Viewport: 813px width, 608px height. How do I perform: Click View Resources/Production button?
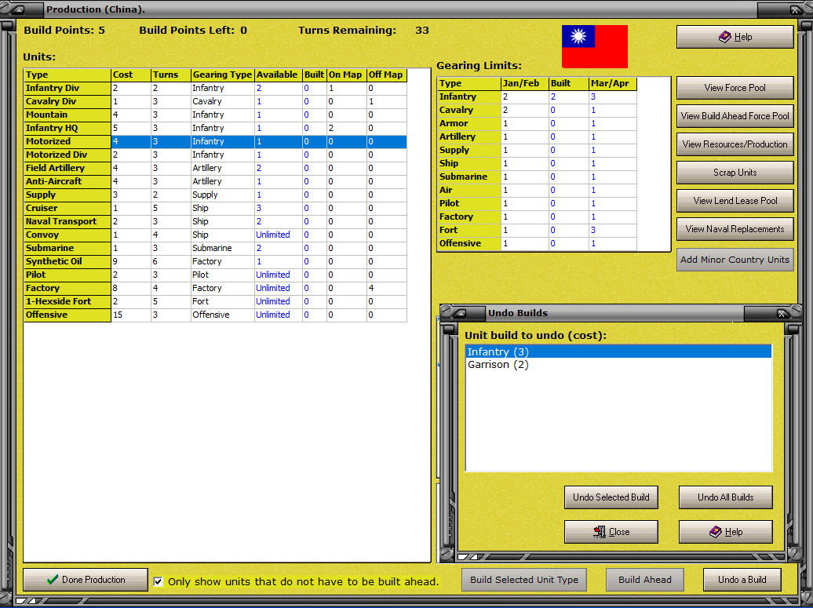pyautogui.click(x=735, y=144)
